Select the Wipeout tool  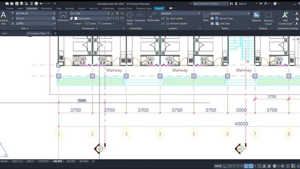pos(256,17)
